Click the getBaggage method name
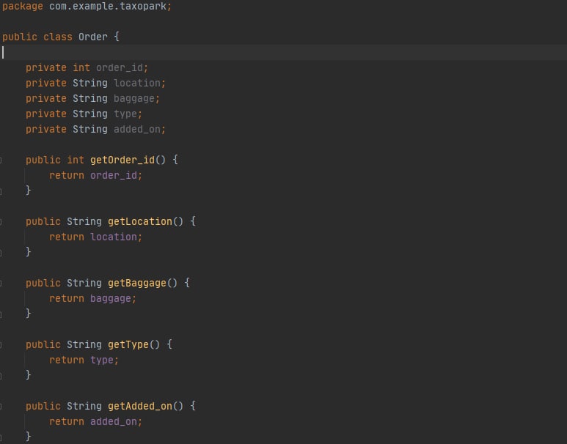 click(137, 284)
